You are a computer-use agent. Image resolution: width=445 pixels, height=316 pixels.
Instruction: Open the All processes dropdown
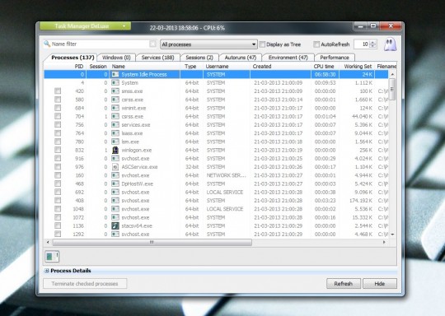pyautogui.click(x=208, y=44)
